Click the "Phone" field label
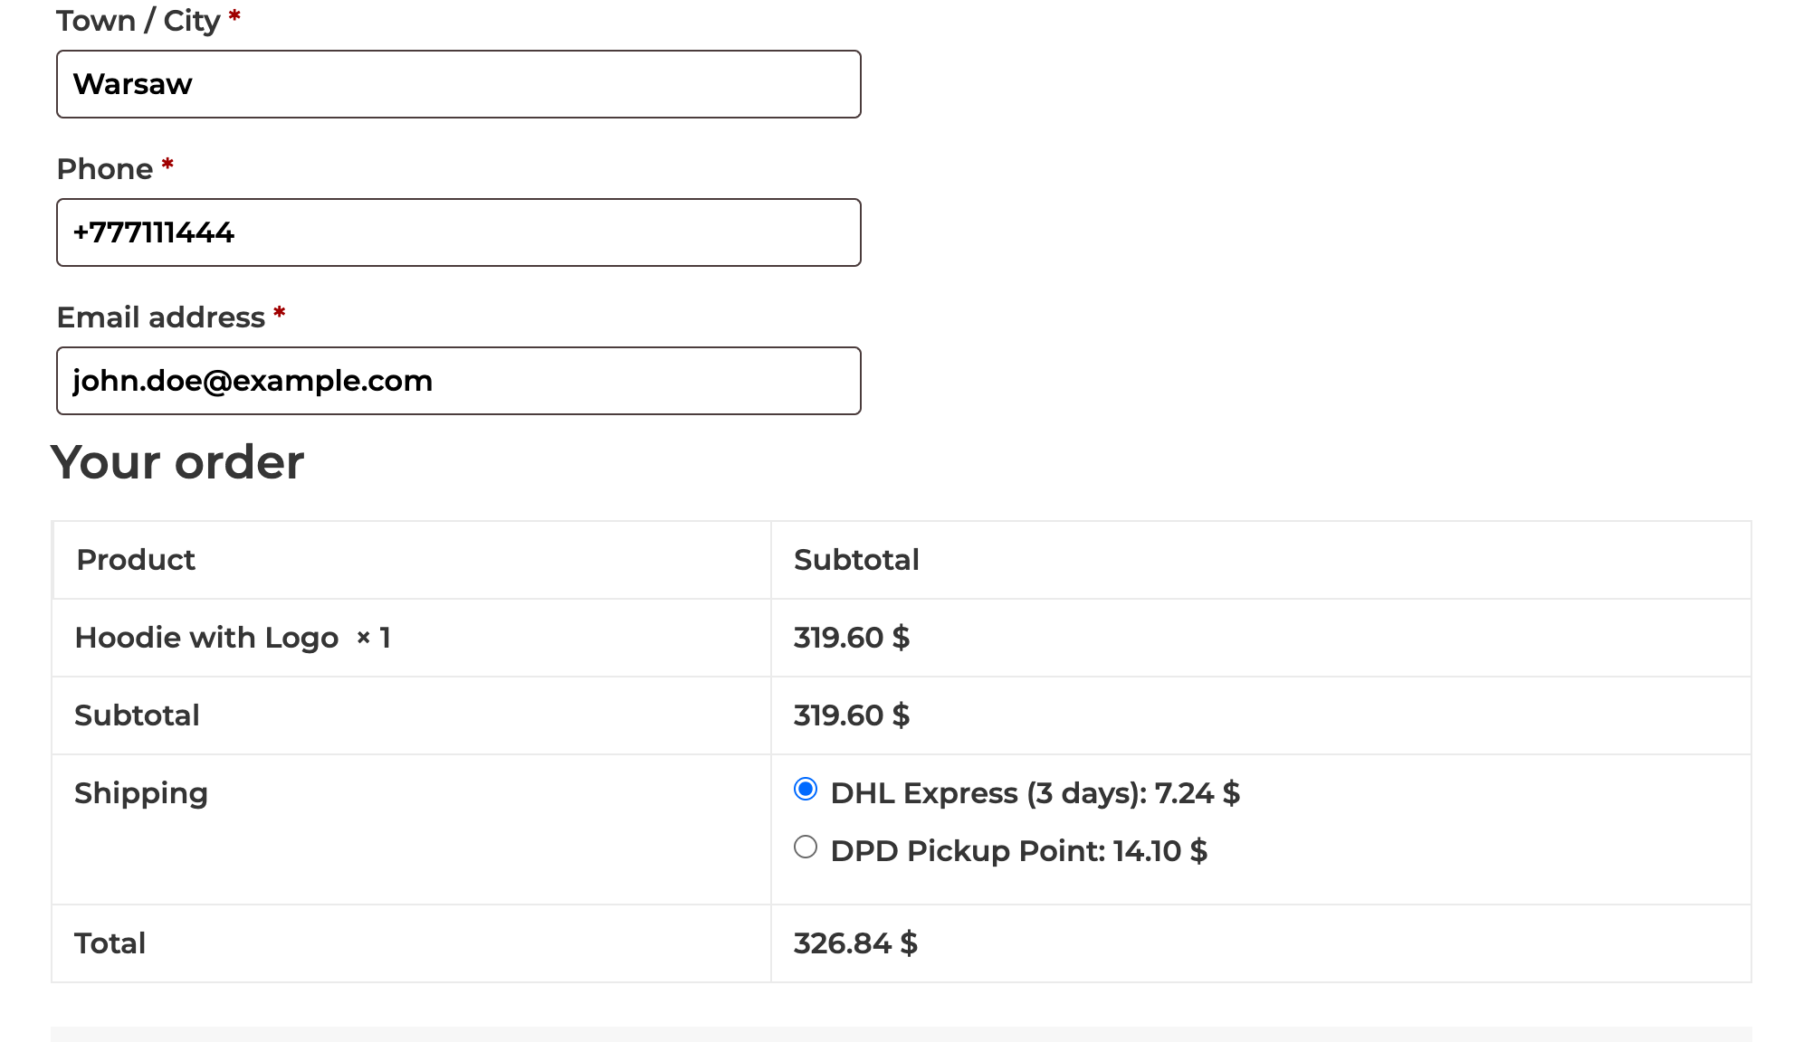Image resolution: width=1794 pixels, height=1042 pixels. 104,169
